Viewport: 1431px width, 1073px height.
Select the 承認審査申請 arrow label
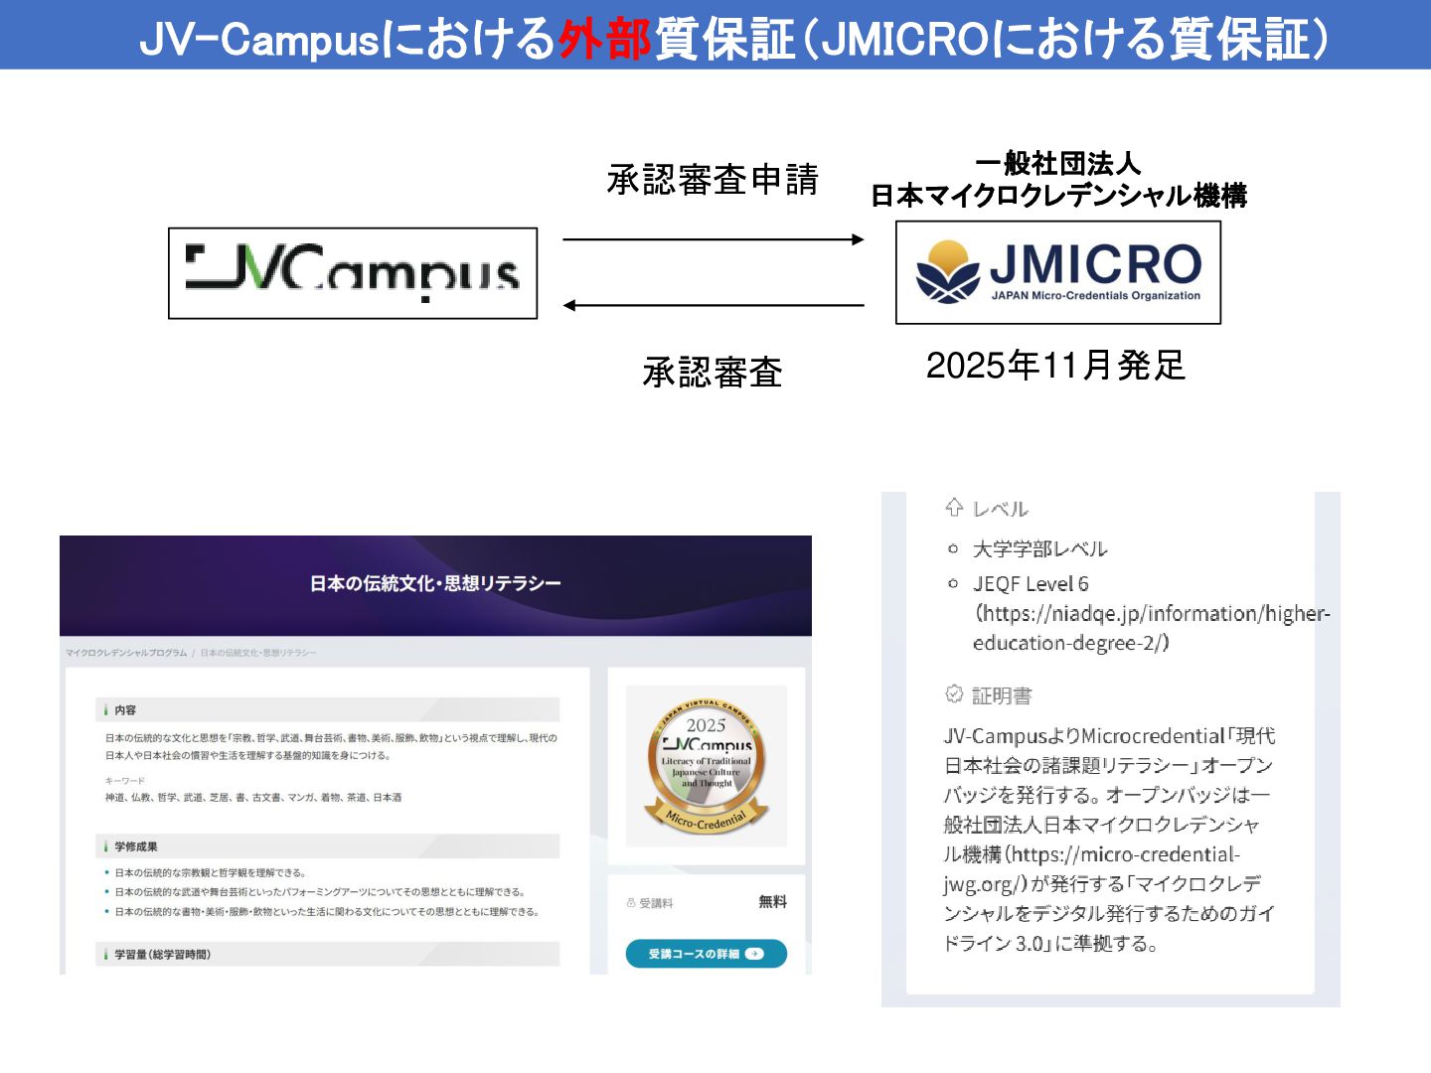713,179
